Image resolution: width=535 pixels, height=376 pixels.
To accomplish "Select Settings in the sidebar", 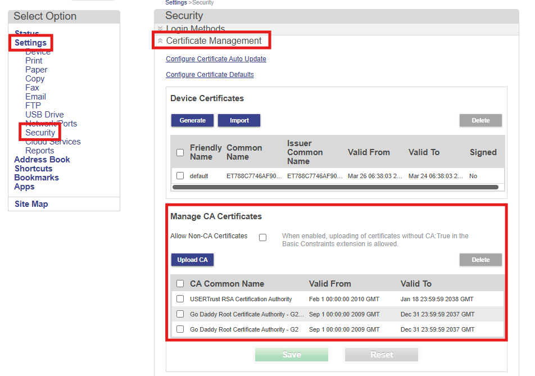I will tap(30, 43).
